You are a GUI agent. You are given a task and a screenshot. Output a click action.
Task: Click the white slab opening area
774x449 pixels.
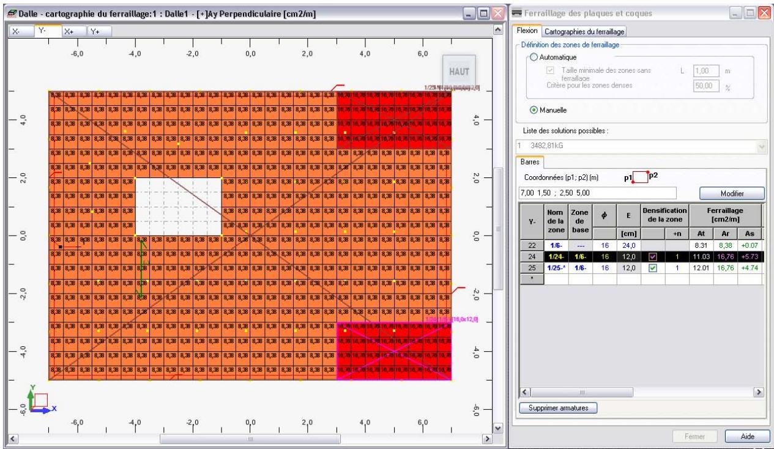pos(179,206)
